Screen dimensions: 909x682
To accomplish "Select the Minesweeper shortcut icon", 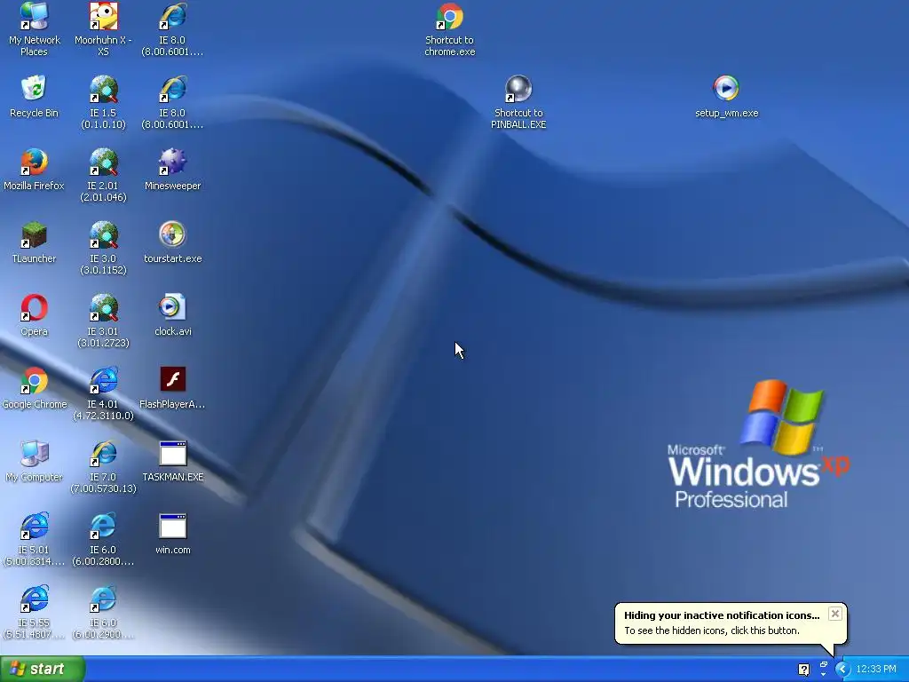I will pyautogui.click(x=173, y=162).
